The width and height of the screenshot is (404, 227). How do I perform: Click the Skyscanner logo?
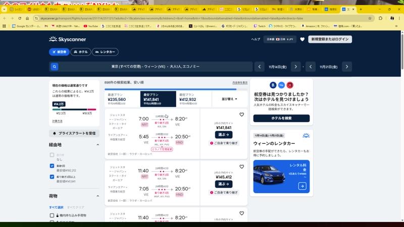68,39
